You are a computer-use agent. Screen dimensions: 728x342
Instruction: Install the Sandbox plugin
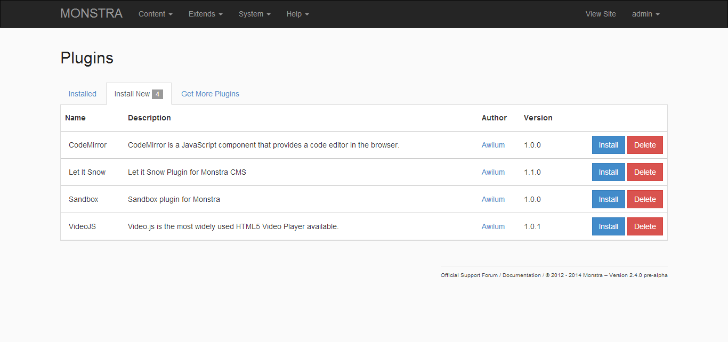(608, 199)
